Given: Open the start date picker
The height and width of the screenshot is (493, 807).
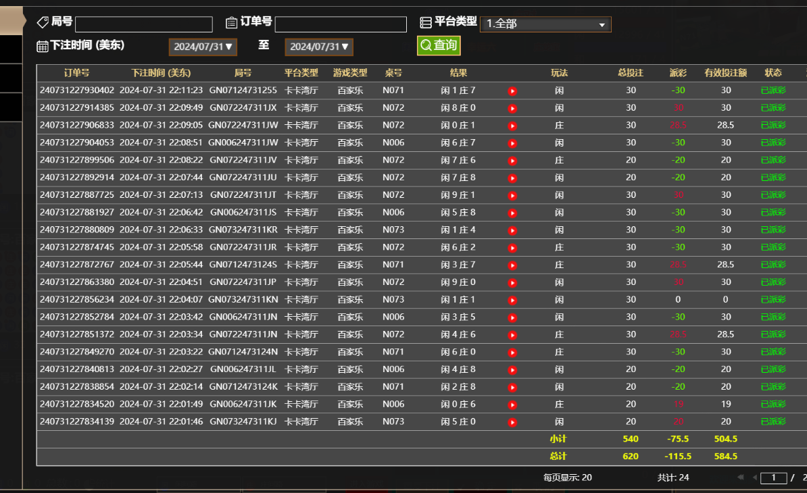Looking at the screenshot, I should pos(203,47).
